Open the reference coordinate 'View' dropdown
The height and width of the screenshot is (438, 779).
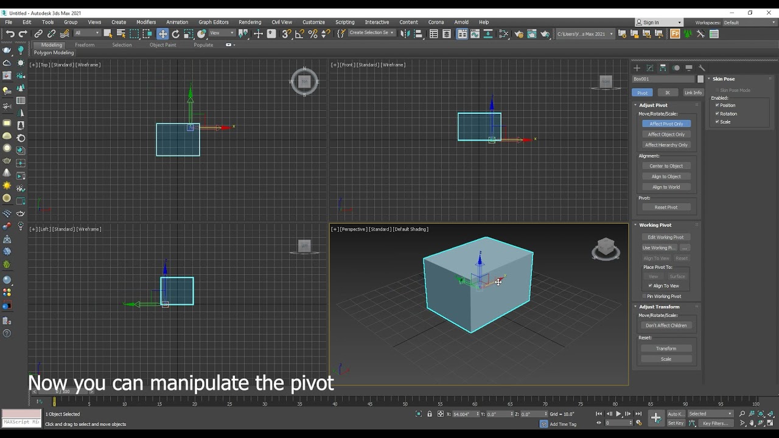pyautogui.click(x=222, y=33)
